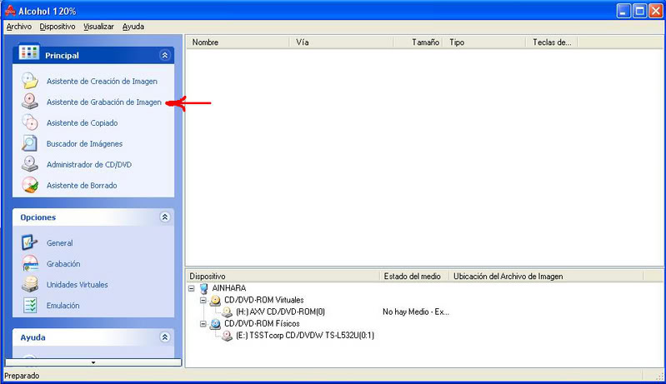The width and height of the screenshot is (666, 384).
Task: Click the Grabación options disc icon
Action: point(30,263)
